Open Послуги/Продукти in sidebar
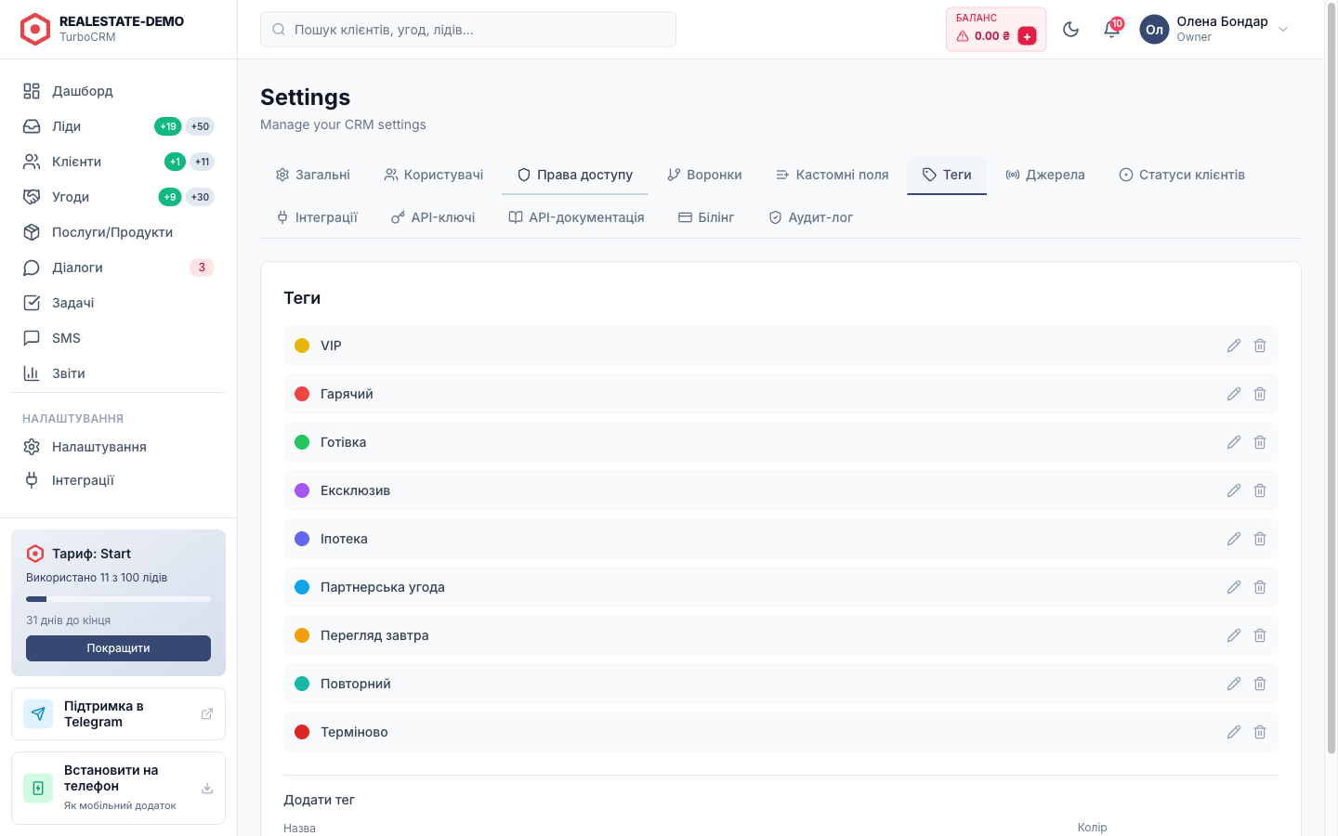The image size is (1338, 836). [x=118, y=232]
